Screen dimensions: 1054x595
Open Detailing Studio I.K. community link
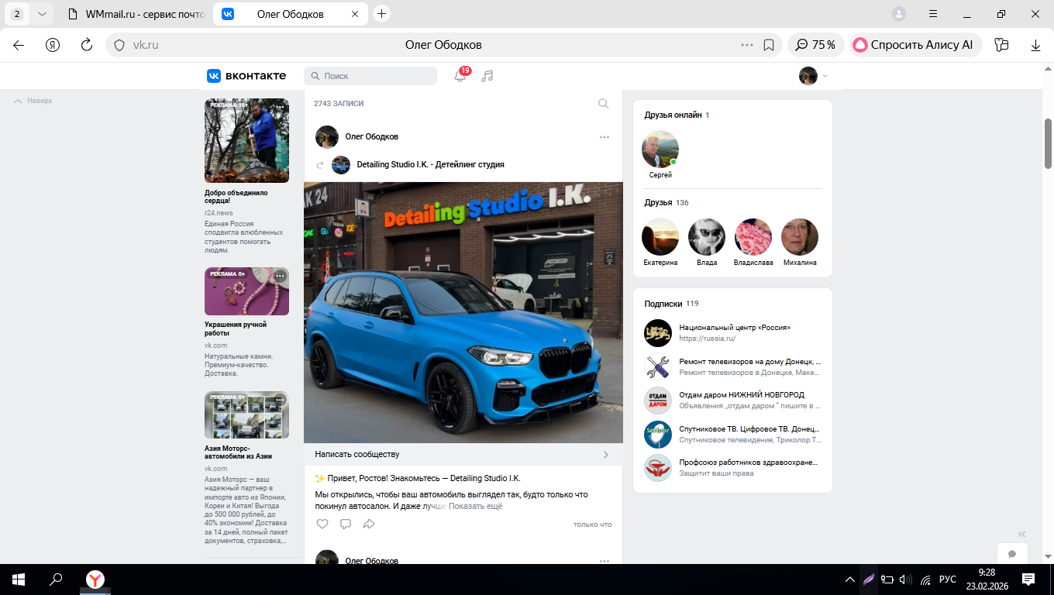[431, 165]
